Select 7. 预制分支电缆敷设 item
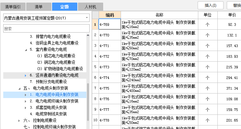Viewport: 241px width, 129px height. [x=48, y=82]
